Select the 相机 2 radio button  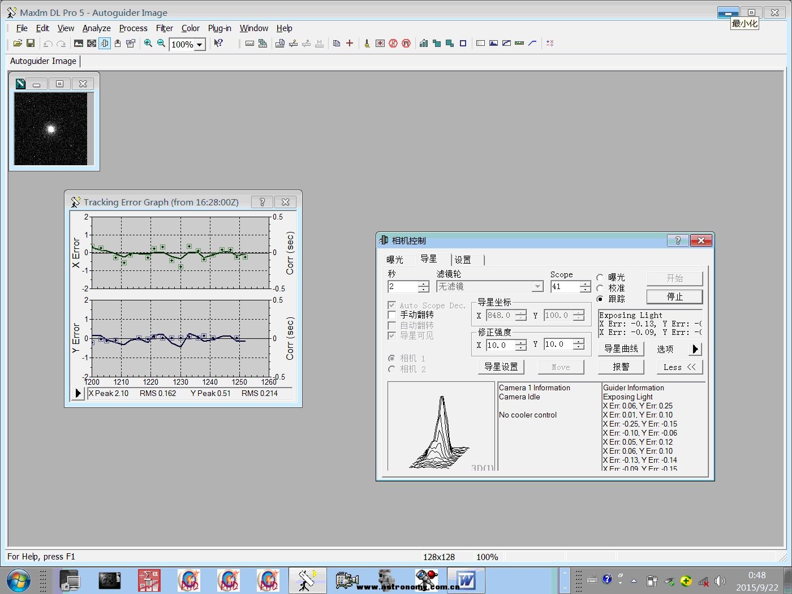pyautogui.click(x=391, y=369)
